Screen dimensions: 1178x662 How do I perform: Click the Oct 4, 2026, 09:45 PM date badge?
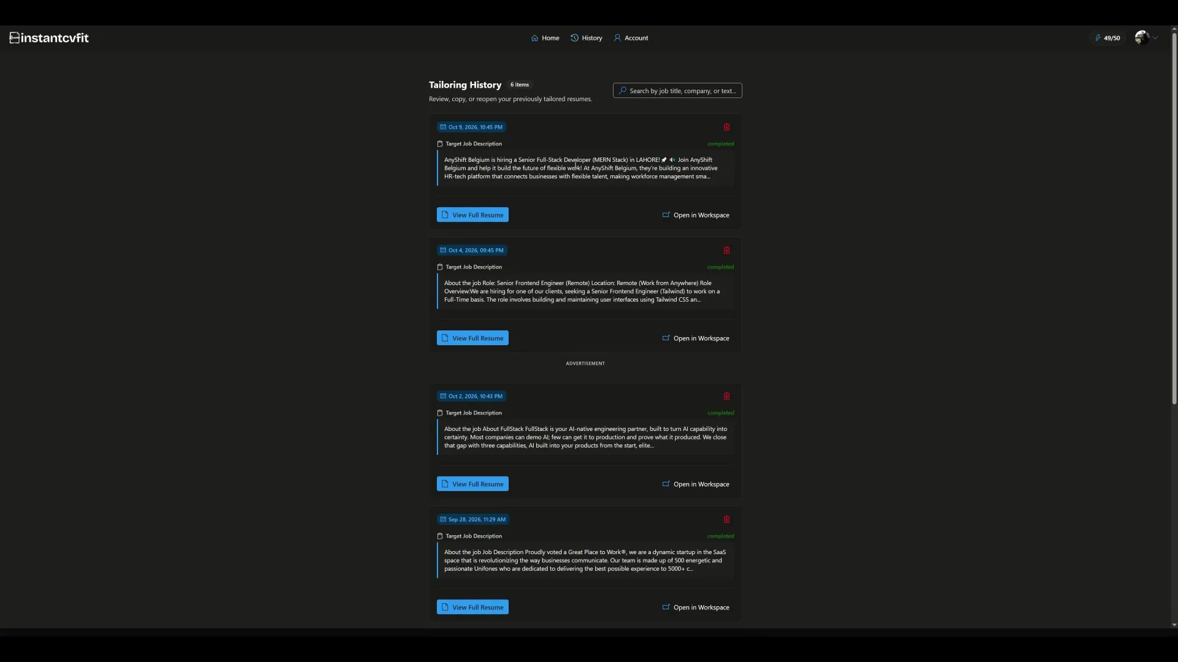click(472, 251)
